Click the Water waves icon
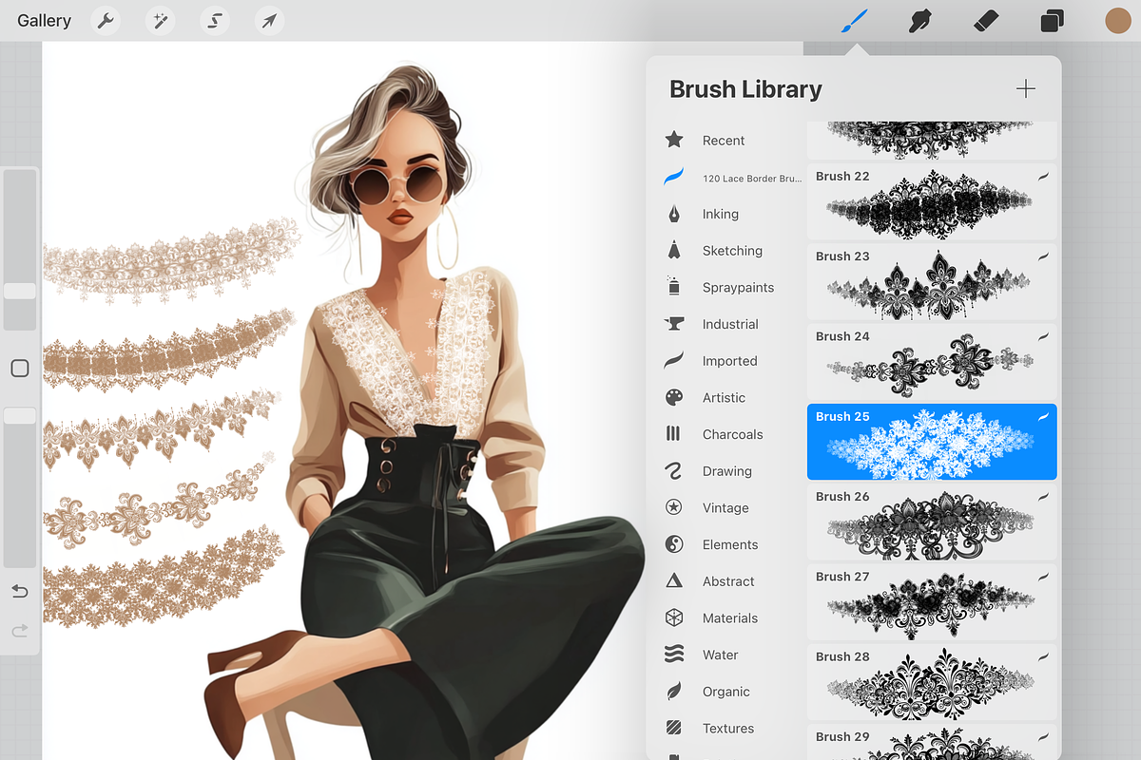 pos(674,654)
